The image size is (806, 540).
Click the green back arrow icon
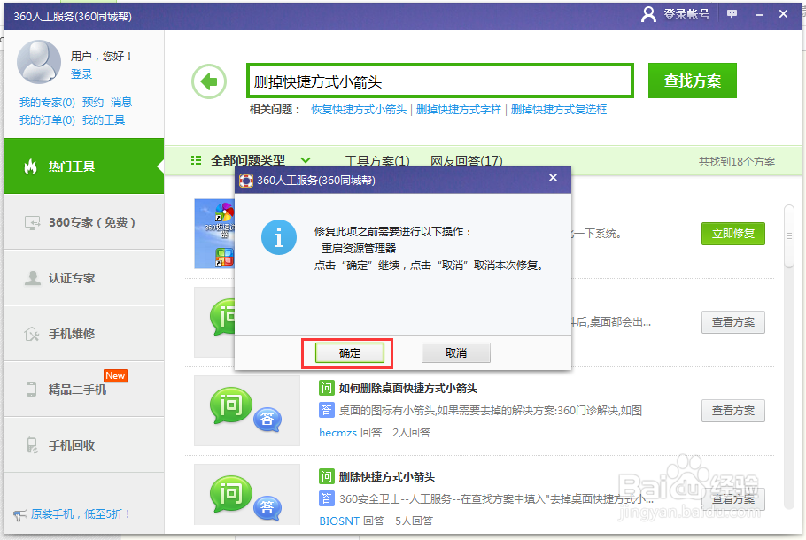209,81
